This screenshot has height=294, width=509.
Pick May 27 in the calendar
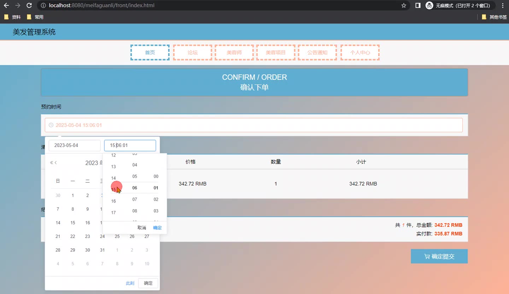click(x=147, y=236)
